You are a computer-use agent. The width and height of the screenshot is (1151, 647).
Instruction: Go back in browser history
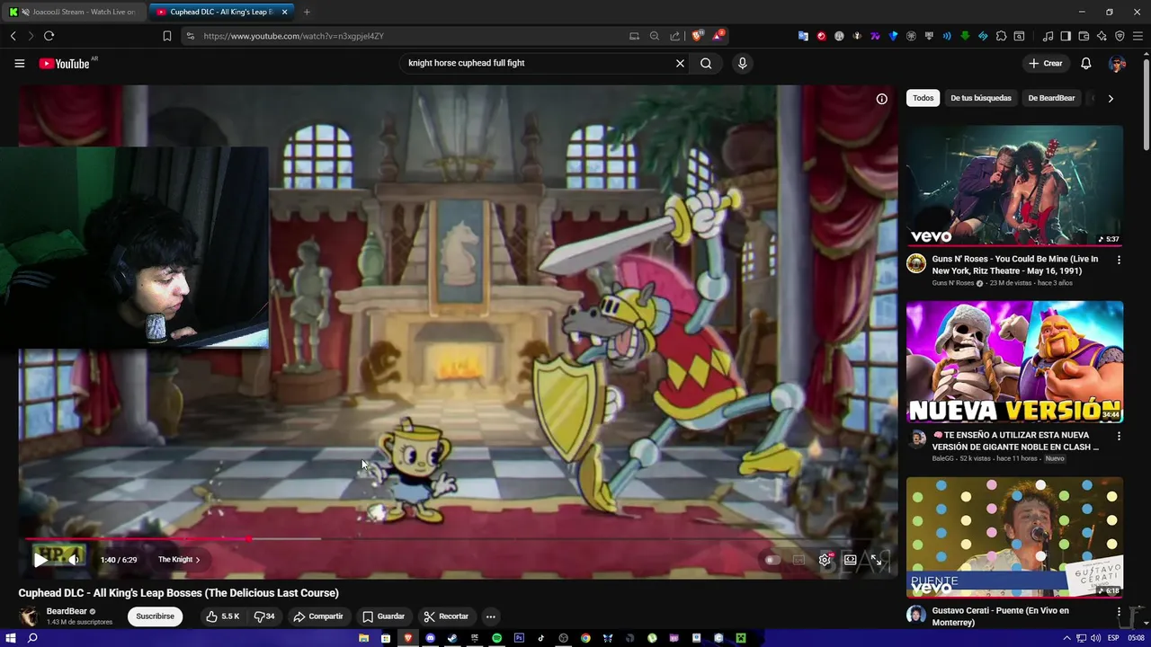13,36
